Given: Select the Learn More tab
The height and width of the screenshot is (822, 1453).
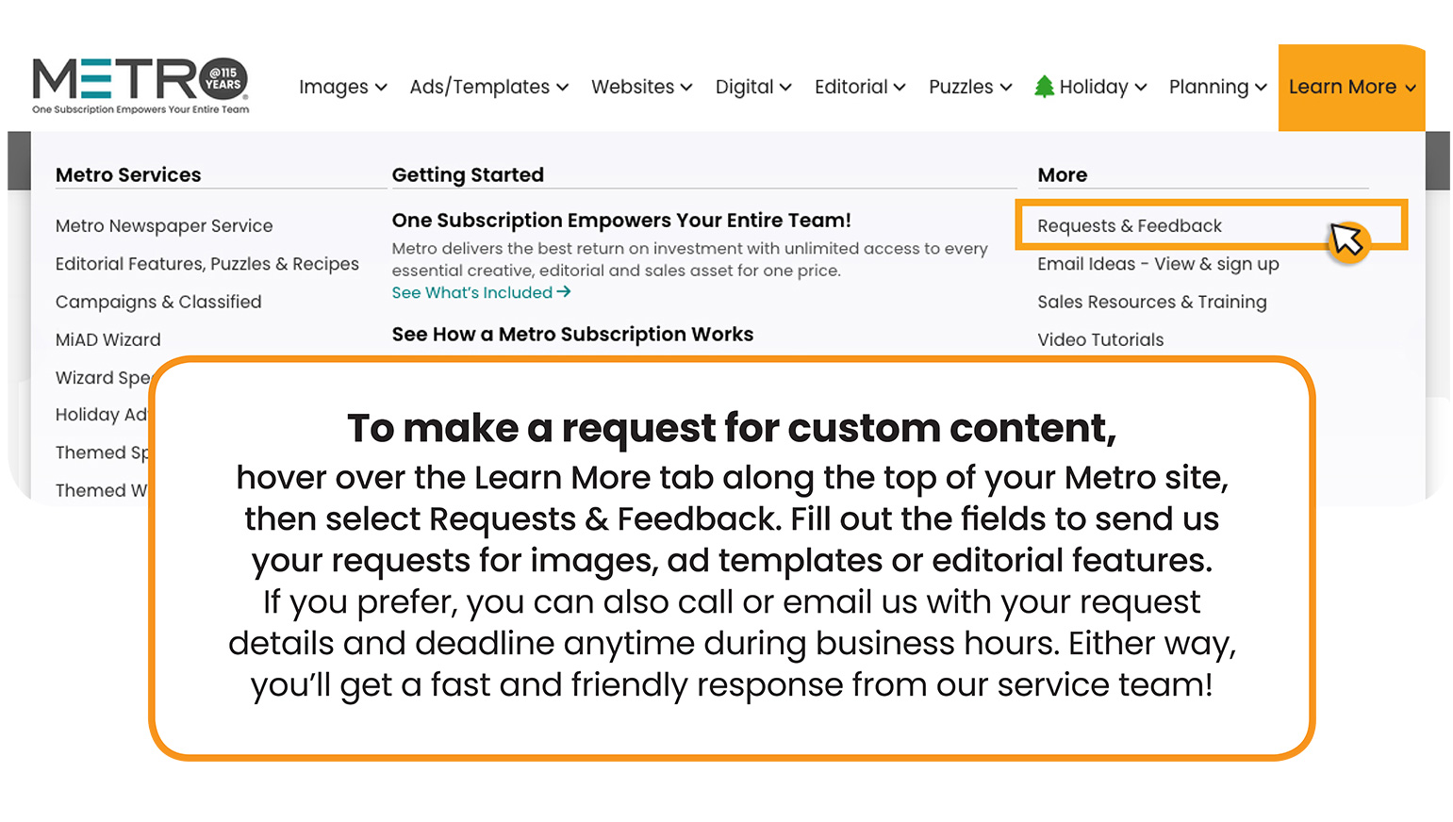Looking at the screenshot, I should point(1351,88).
